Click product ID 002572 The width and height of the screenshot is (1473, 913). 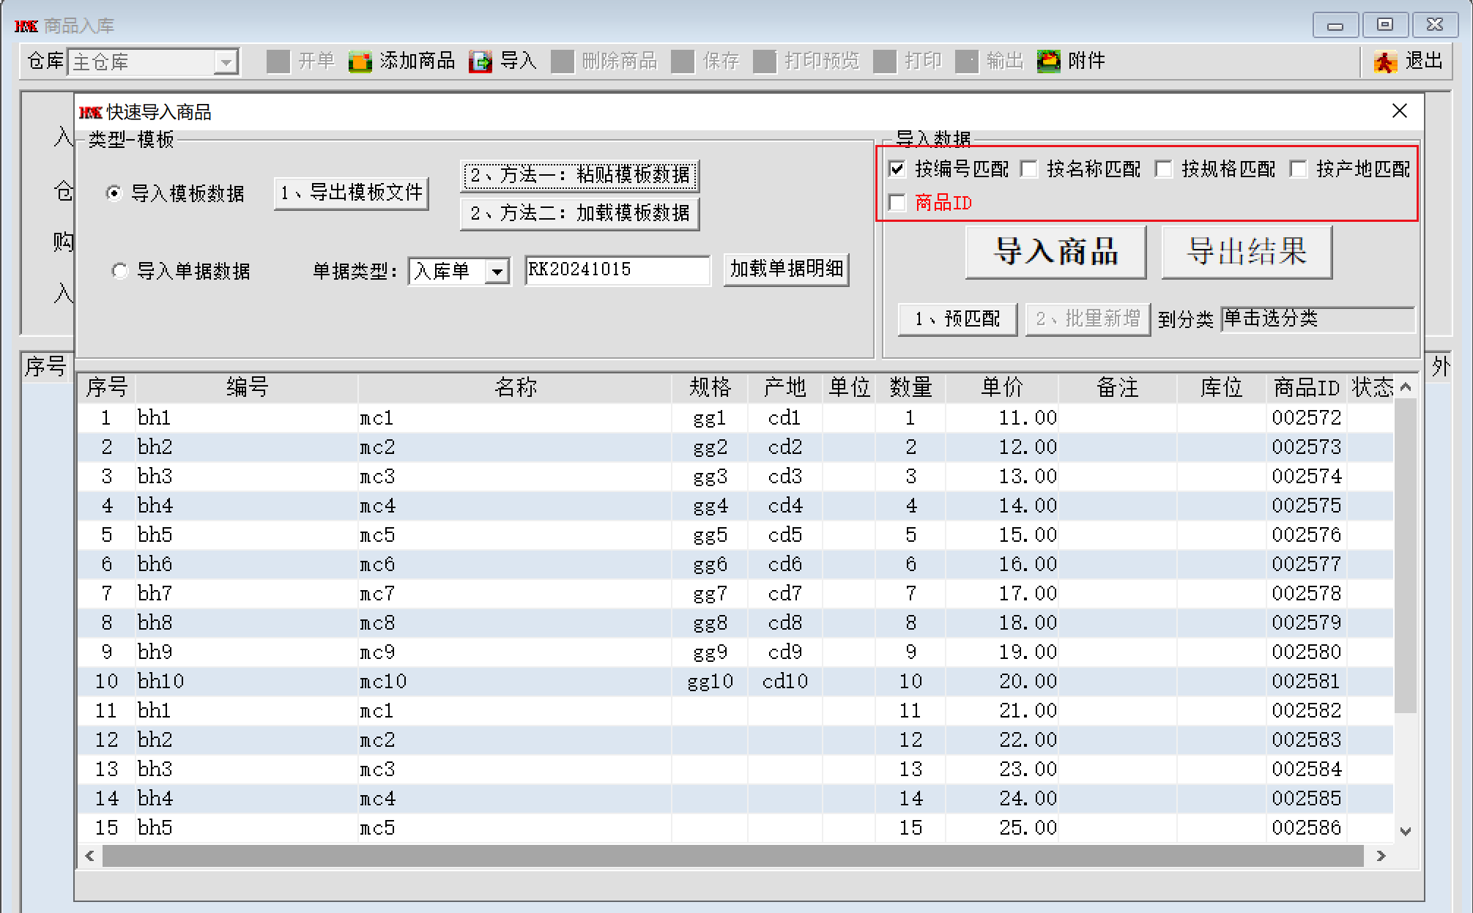tap(1306, 417)
